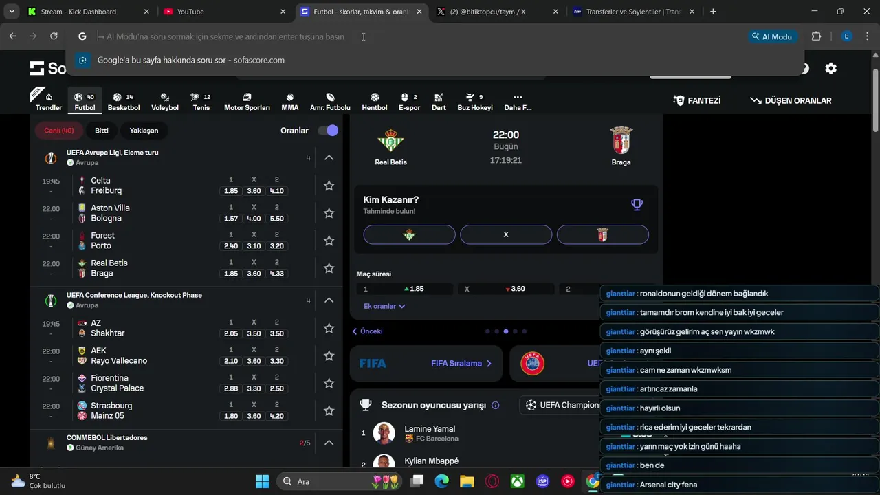This screenshot has width=880, height=495.
Task: Open the E-spor category
Action: click(409, 101)
